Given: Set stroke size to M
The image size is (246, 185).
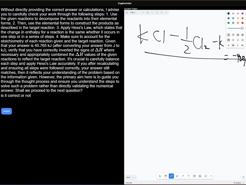Looking at the screenshot, I should 233,45.
